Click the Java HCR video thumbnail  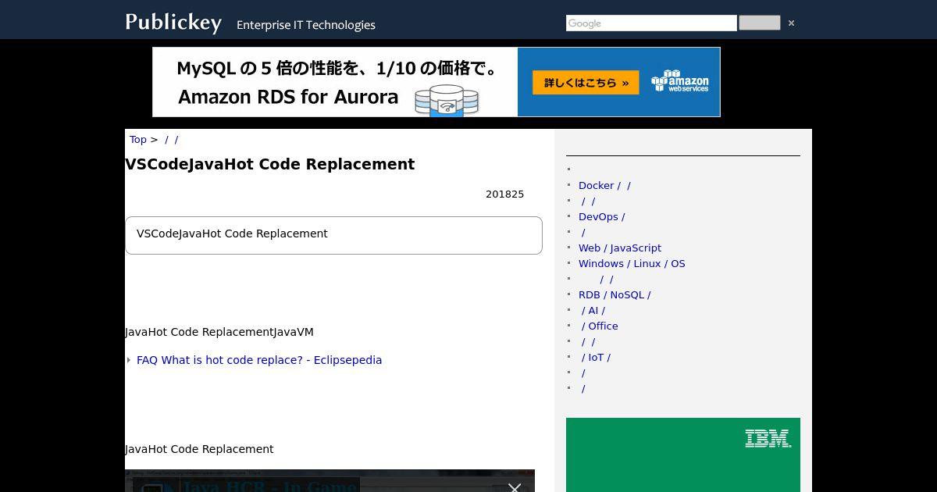pos(330,481)
